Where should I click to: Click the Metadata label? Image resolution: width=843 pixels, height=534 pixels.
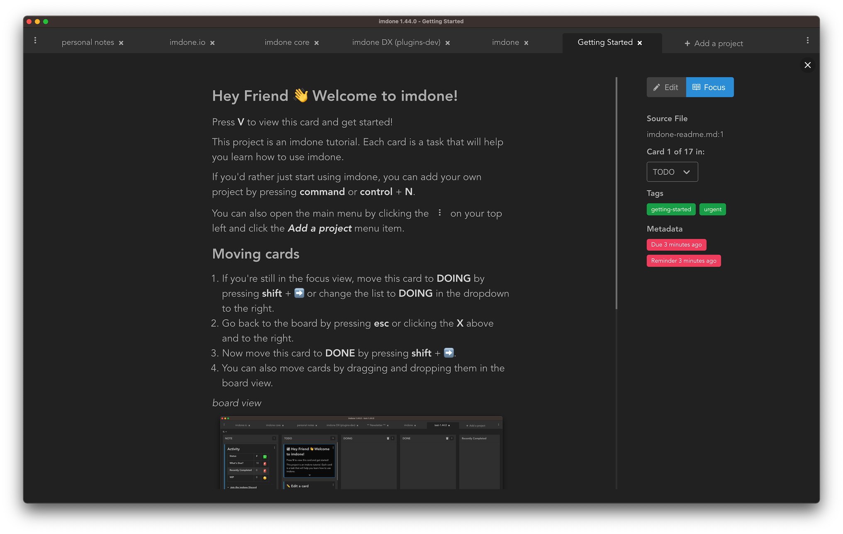pyautogui.click(x=664, y=229)
